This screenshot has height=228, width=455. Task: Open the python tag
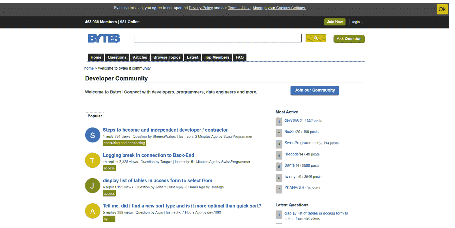point(109,219)
